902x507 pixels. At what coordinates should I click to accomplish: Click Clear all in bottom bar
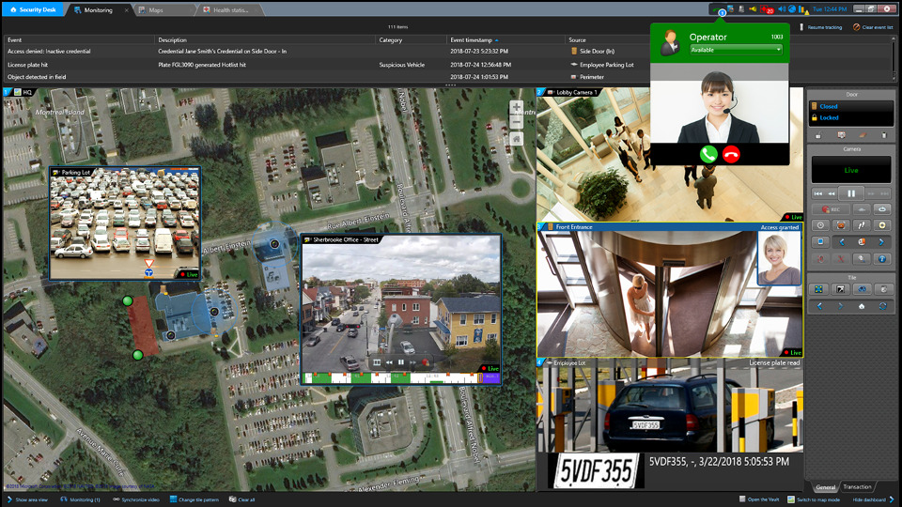click(242, 499)
